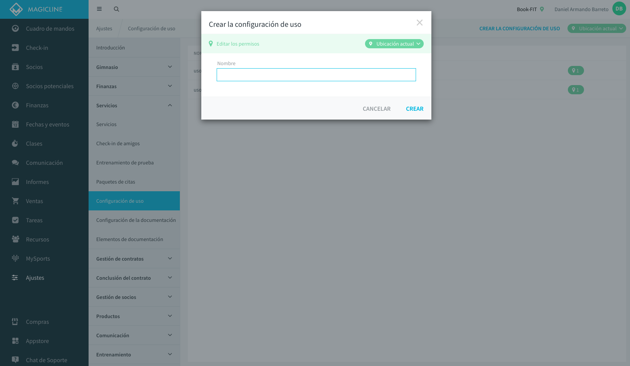Screen dimensions: 630x366
Task: Expand the Gimnasio settings section
Action: pyautogui.click(x=134, y=67)
